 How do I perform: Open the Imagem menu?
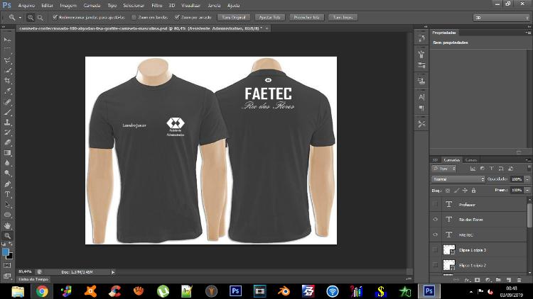[x=68, y=6]
